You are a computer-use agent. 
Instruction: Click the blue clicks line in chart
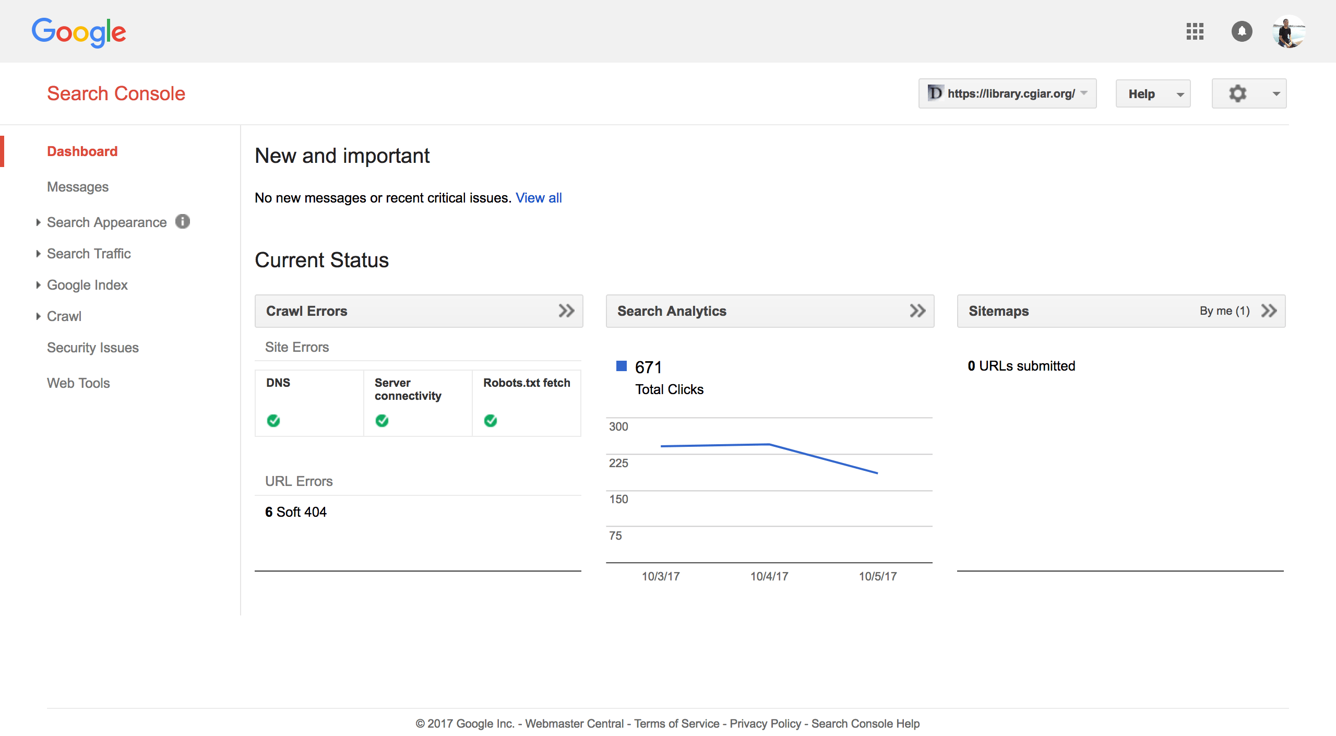(769, 444)
